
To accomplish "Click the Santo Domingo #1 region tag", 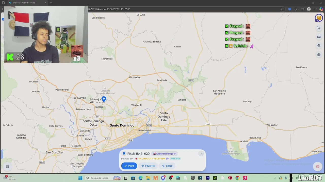I will pos(164,154).
